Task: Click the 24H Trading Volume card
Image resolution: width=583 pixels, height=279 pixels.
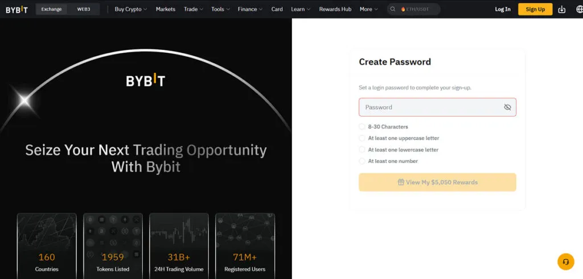Action: (179, 245)
